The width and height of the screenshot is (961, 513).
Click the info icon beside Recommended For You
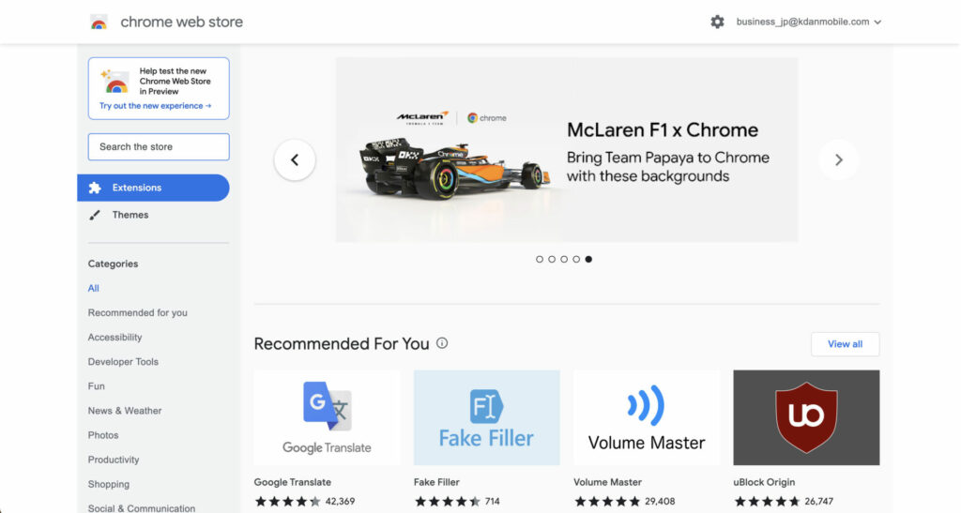442,343
